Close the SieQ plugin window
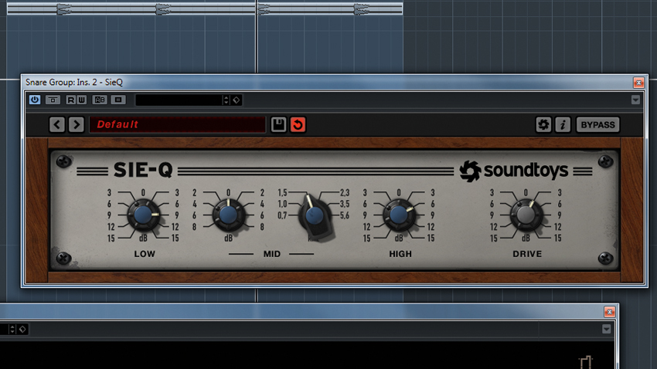657x369 pixels. tap(638, 83)
